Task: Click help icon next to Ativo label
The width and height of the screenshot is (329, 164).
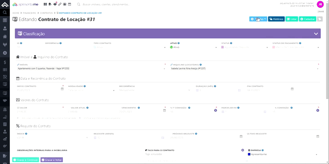Action: point(178,43)
